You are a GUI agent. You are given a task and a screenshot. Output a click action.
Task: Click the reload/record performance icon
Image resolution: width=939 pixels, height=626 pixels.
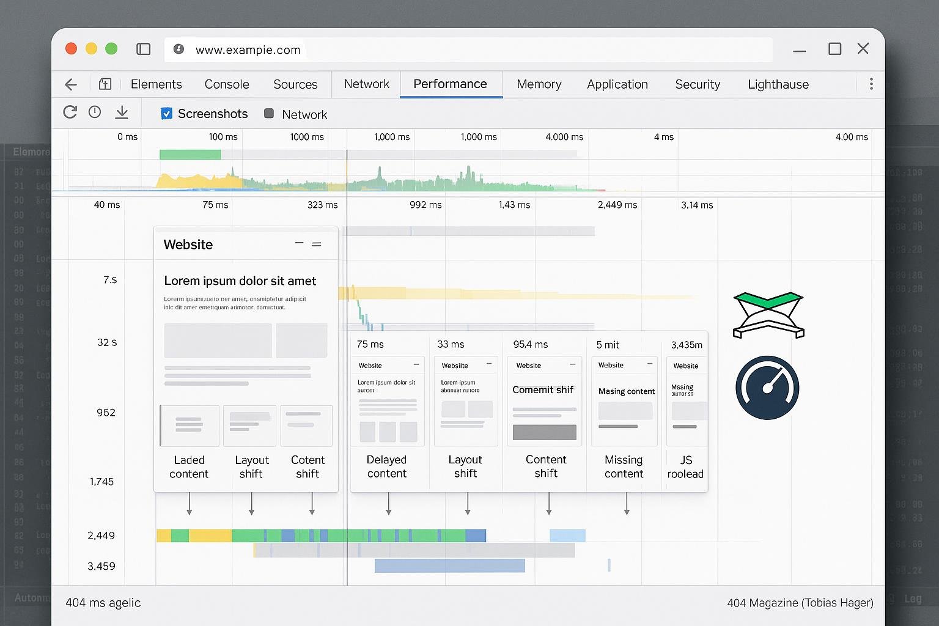[x=70, y=112]
